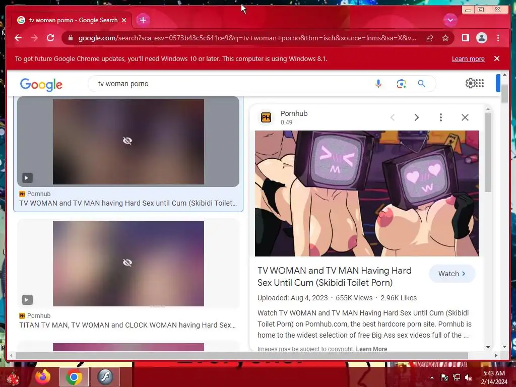Open the Chrome side panel
This screenshot has width=516, height=387.
465,38
